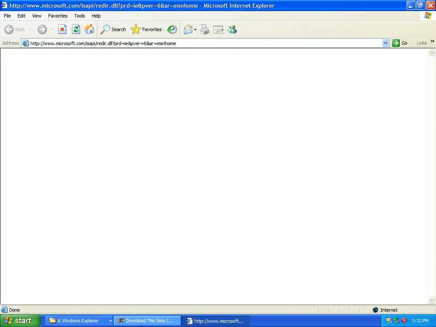Screen dimensions: 436x327
Task: Go to the Home page icon
Action: point(89,29)
